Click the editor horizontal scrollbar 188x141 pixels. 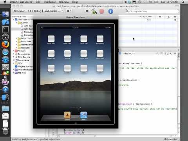[x=77, y=136]
